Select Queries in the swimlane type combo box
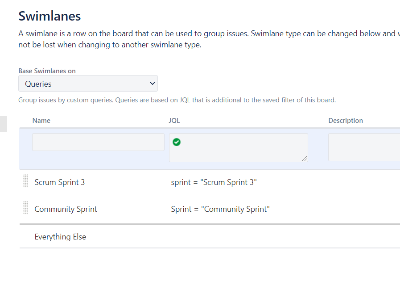400x298 pixels. pos(88,83)
